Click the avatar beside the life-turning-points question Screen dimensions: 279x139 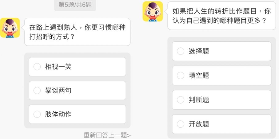(153, 11)
